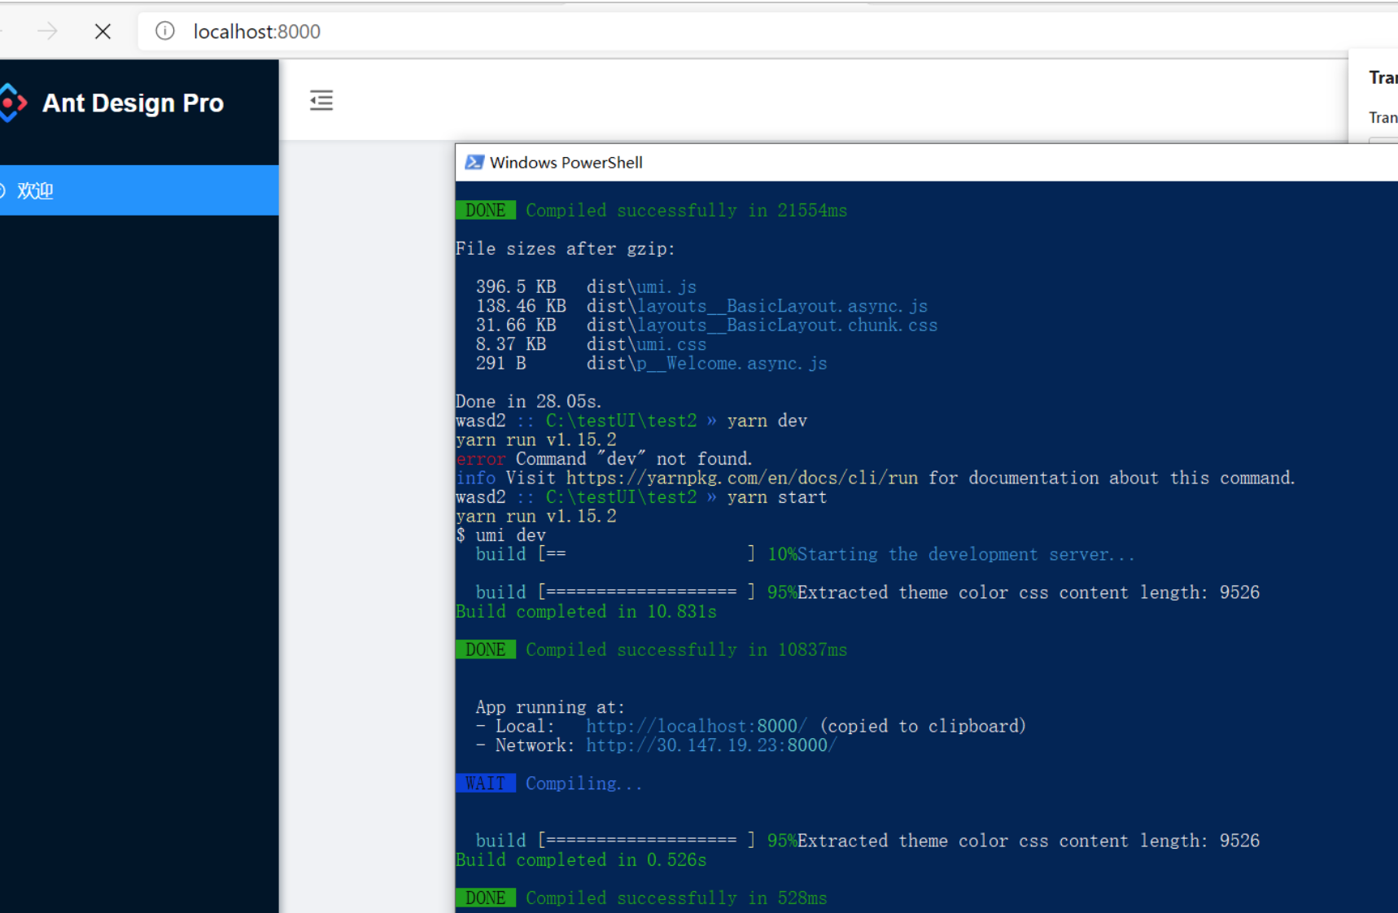Select the "31.66 KB" size value
The width and height of the screenshot is (1398, 913).
tap(516, 325)
